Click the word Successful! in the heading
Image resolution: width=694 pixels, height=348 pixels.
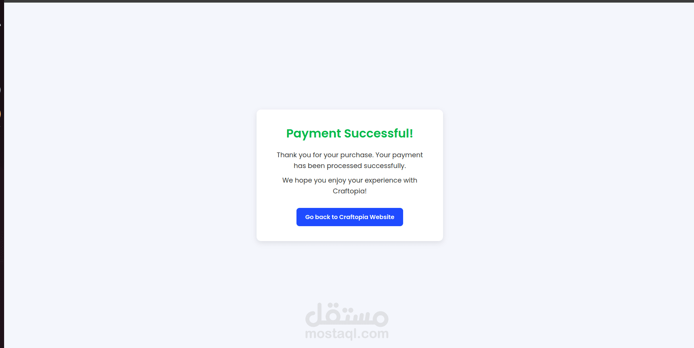tap(379, 133)
